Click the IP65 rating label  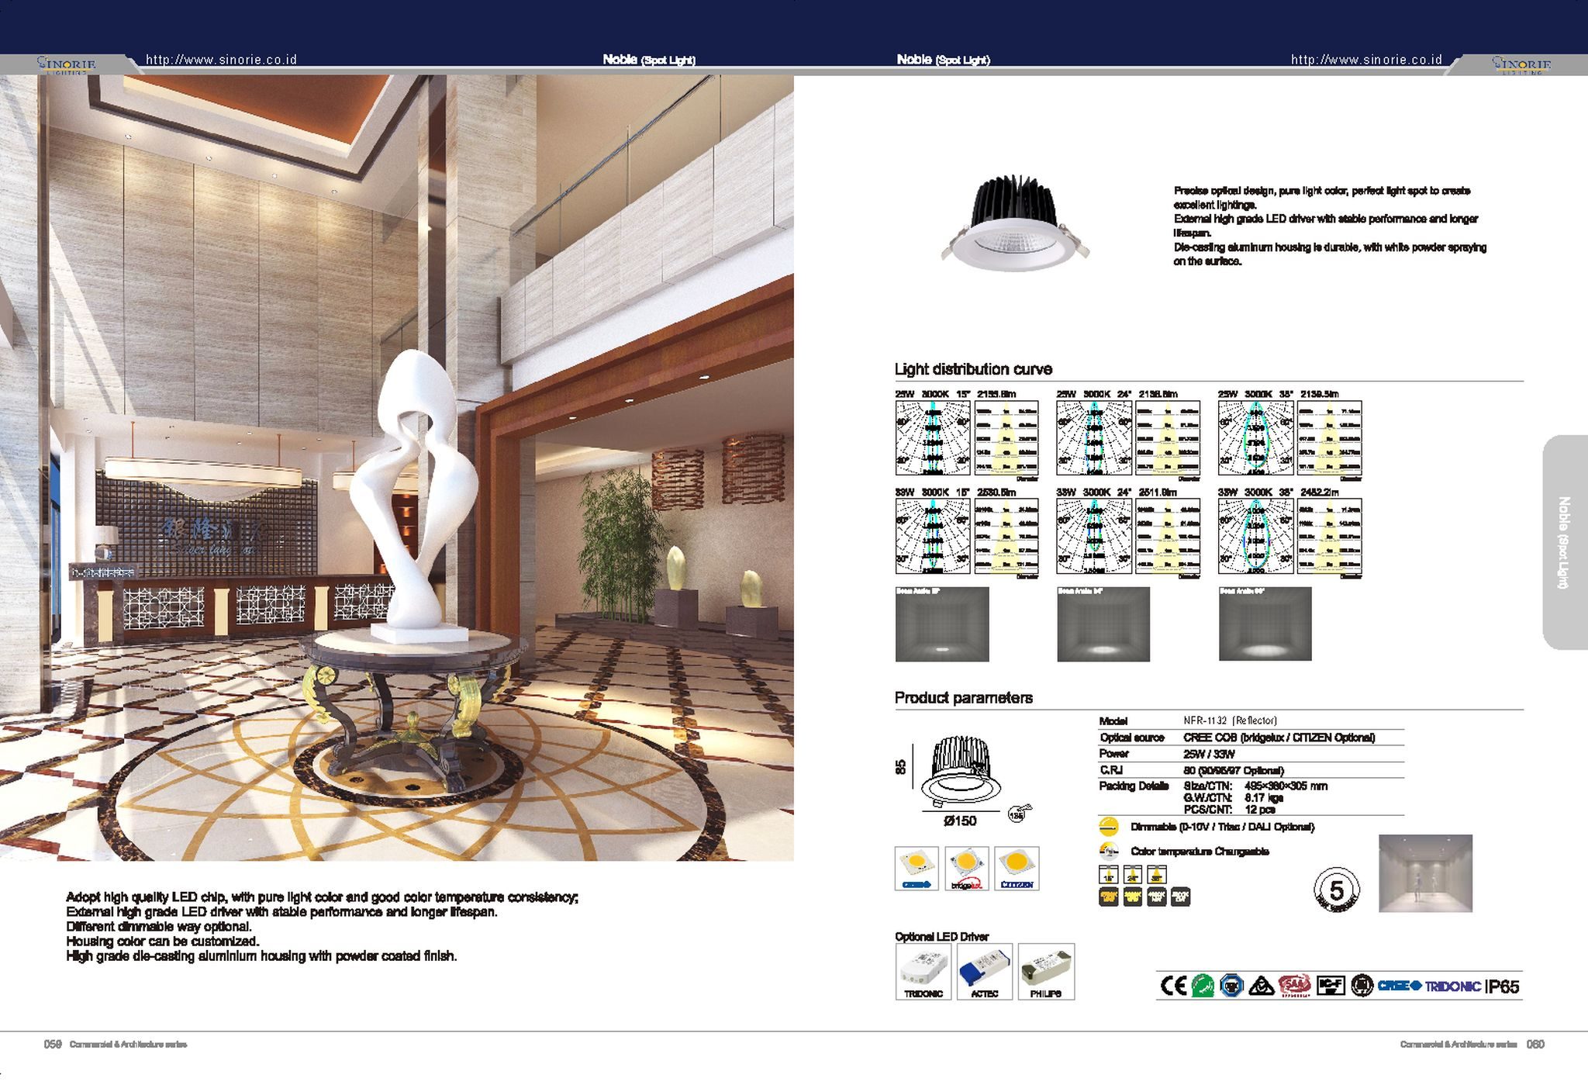click(x=1502, y=987)
